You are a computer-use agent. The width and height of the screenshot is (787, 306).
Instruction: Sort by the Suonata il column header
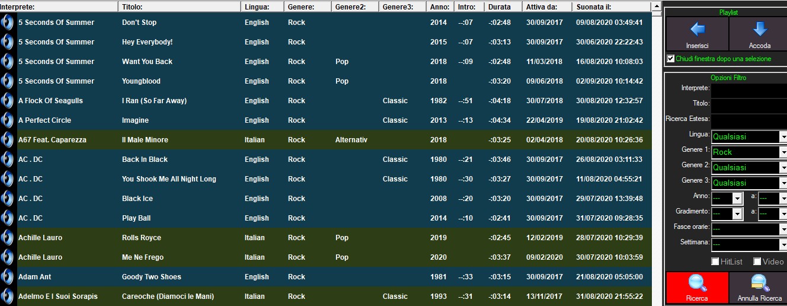click(611, 7)
